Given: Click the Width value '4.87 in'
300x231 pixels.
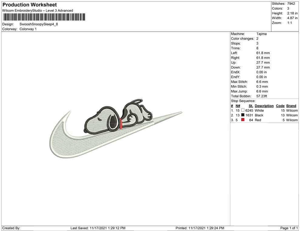Looking at the screenshot, I should click(x=292, y=18).
